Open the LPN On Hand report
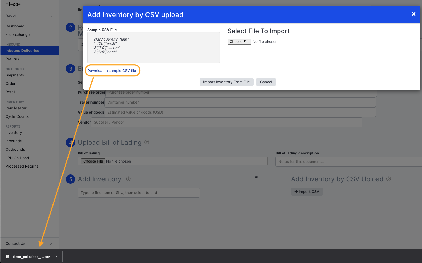 17,158
